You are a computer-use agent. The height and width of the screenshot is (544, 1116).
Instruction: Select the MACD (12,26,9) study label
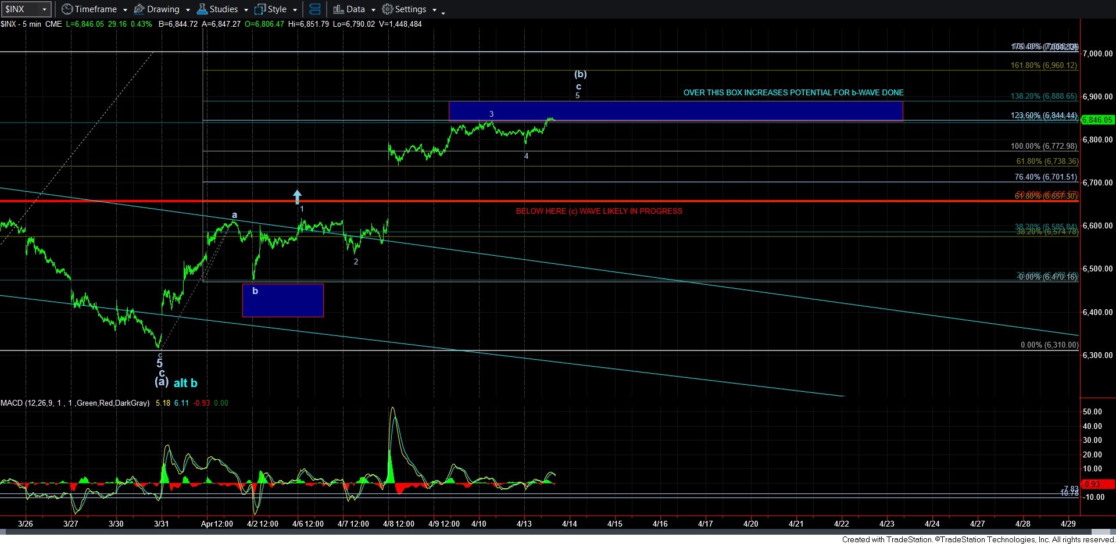[74, 403]
